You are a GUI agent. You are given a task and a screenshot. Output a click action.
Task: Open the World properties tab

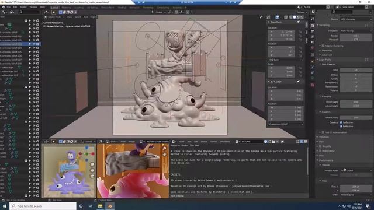[313, 48]
